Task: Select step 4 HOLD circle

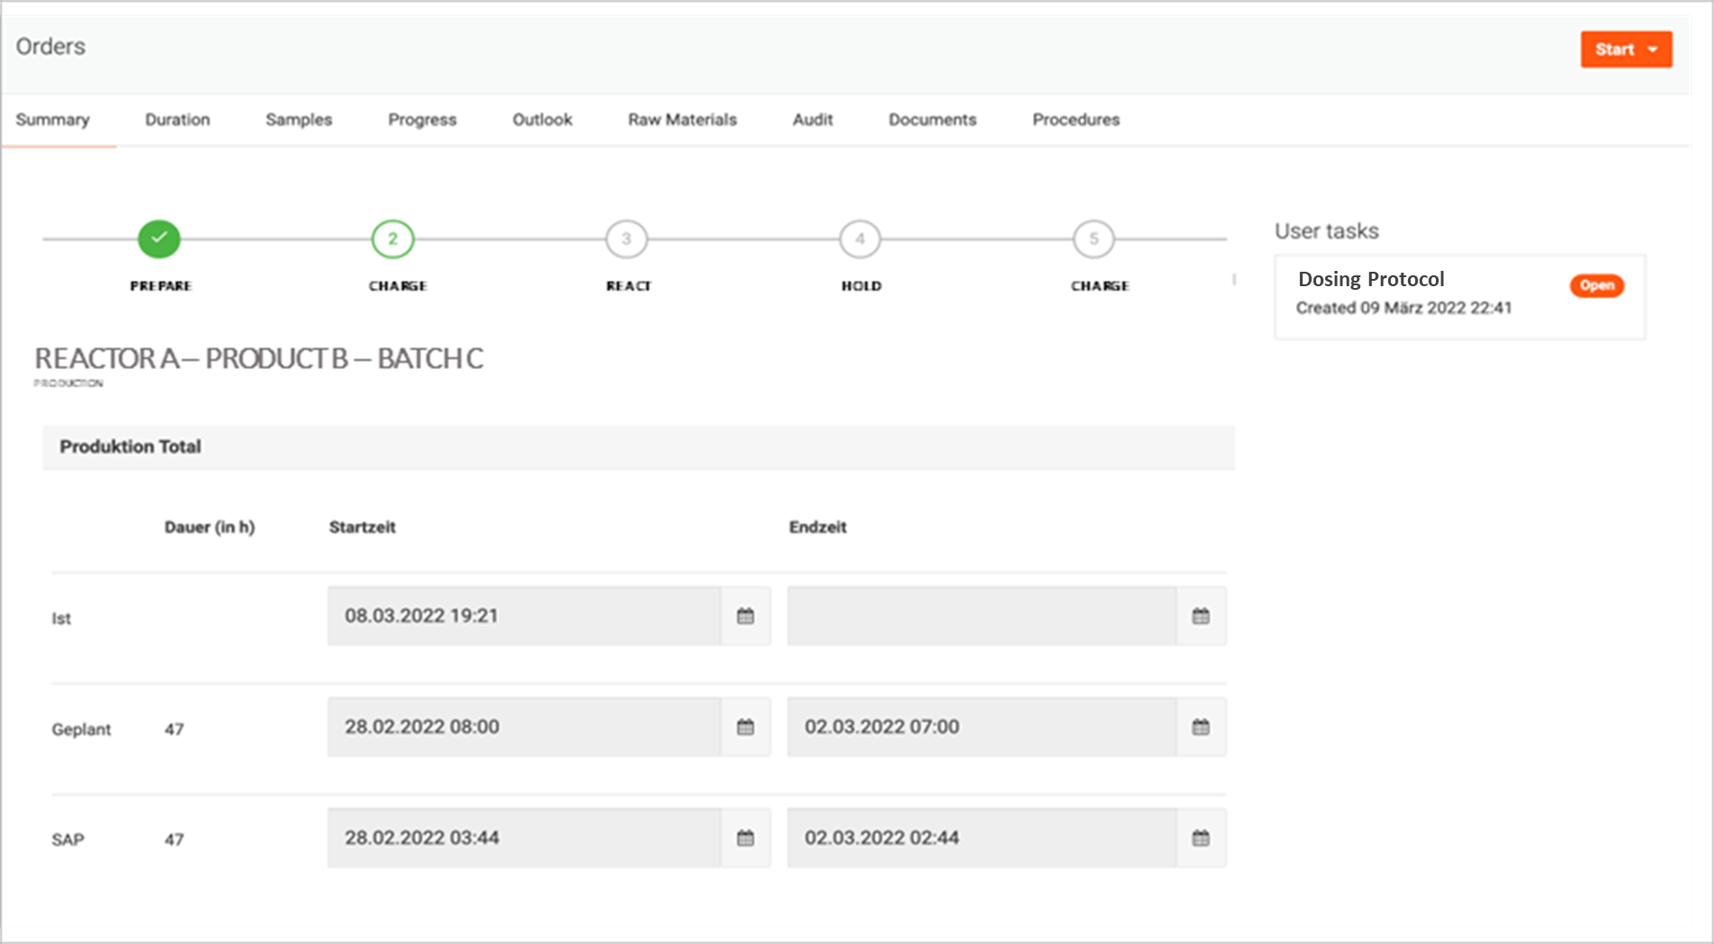Action: (860, 239)
